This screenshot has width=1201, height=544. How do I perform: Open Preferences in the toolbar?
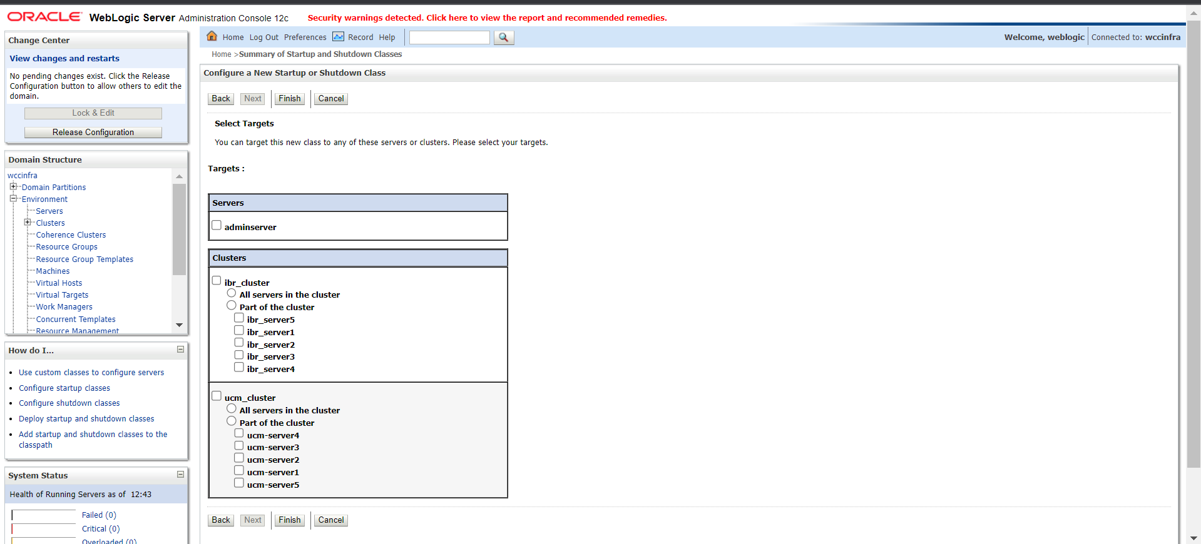tap(305, 38)
